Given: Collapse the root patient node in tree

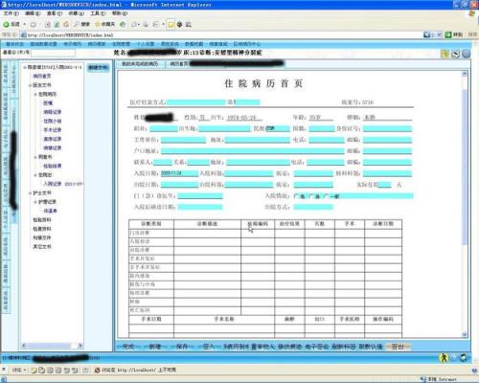Looking at the screenshot, I should click(x=25, y=67).
